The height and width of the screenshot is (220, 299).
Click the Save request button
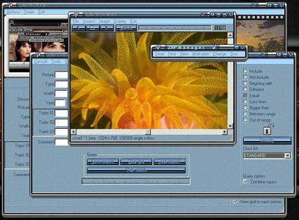coord(103,162)
